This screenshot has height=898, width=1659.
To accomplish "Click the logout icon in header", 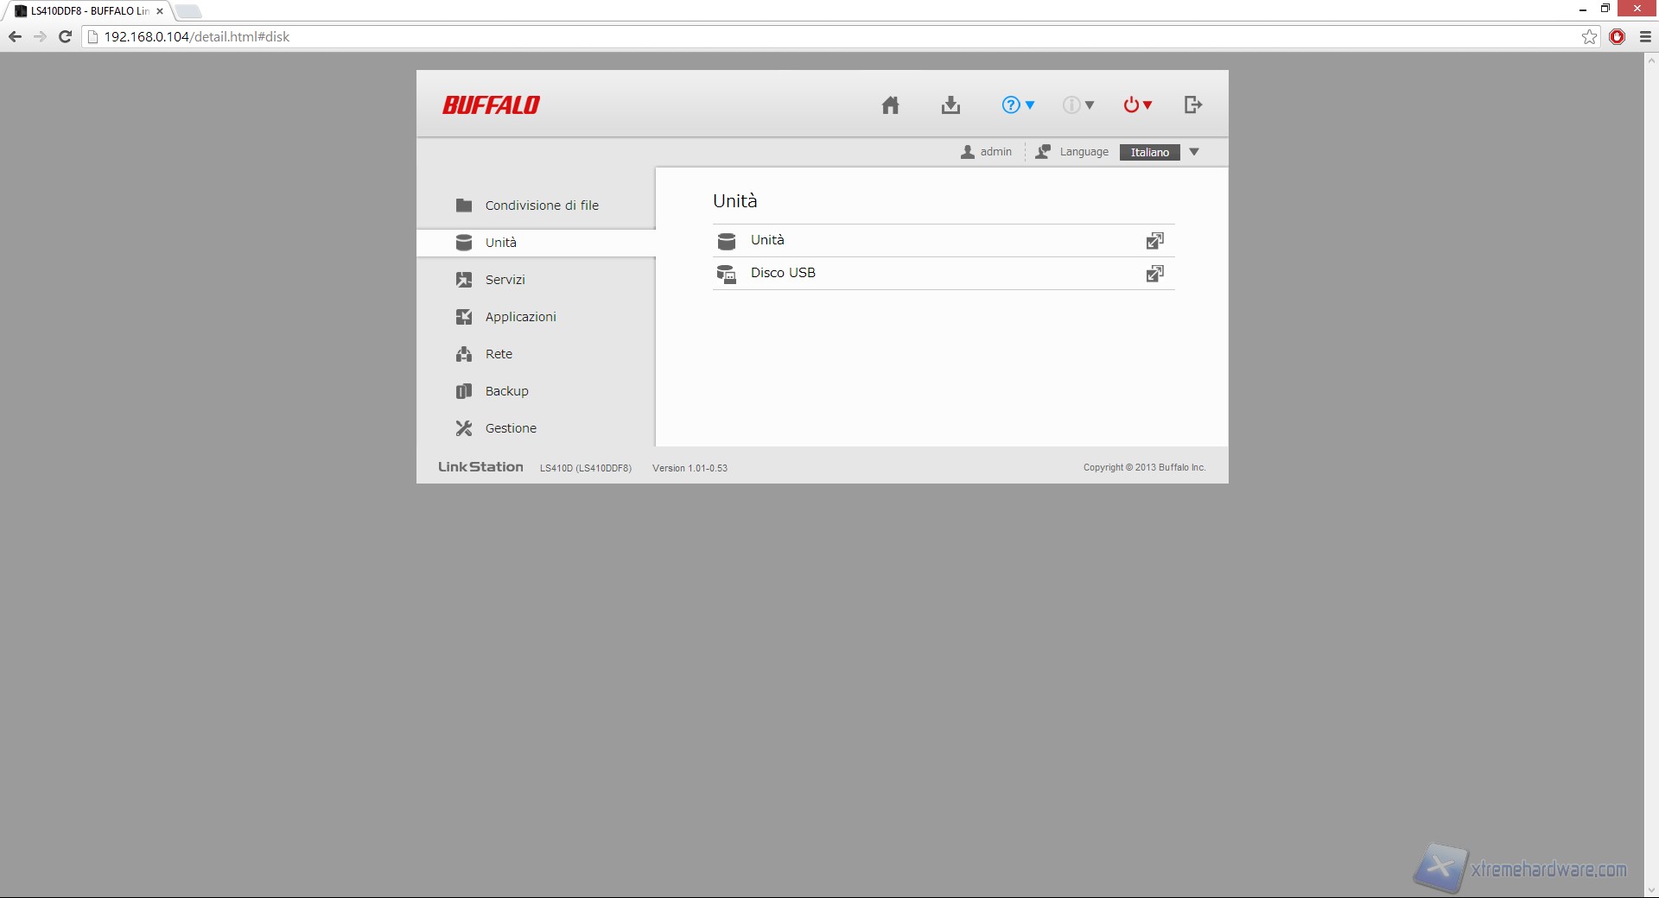I will coord(1192,105).
